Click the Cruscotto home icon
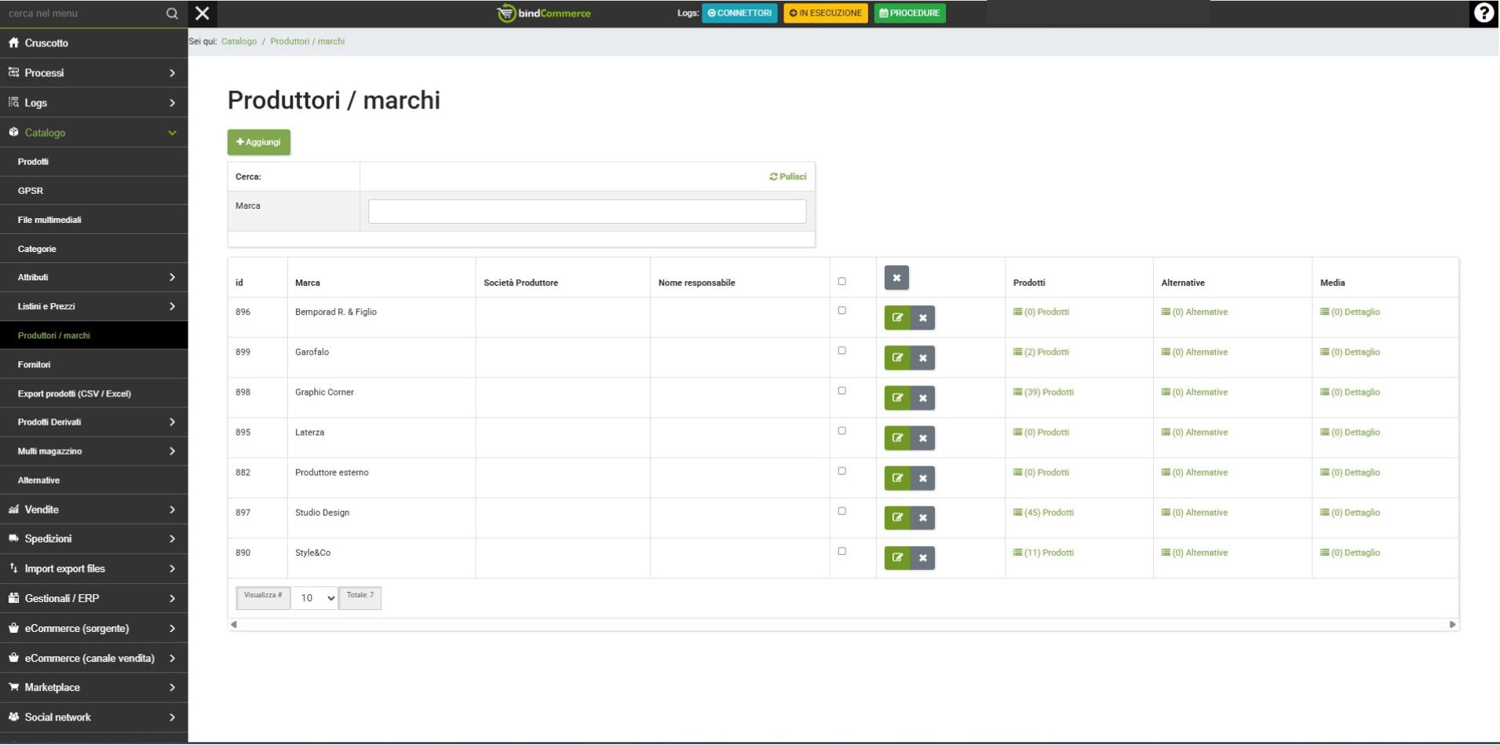The image size is (1500, 745). click(x=13, y=43)
